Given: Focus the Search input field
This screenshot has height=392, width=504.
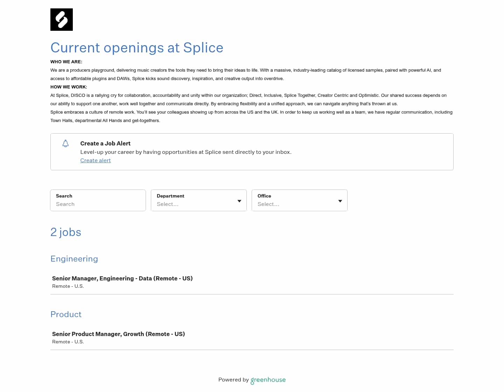Looking at the screenshot, I should click(98, 204).
